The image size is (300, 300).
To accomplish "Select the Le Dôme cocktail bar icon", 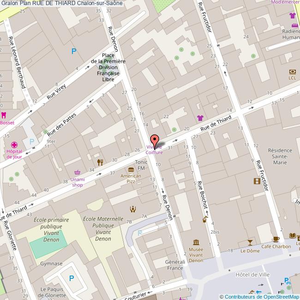I will (250, 242).
